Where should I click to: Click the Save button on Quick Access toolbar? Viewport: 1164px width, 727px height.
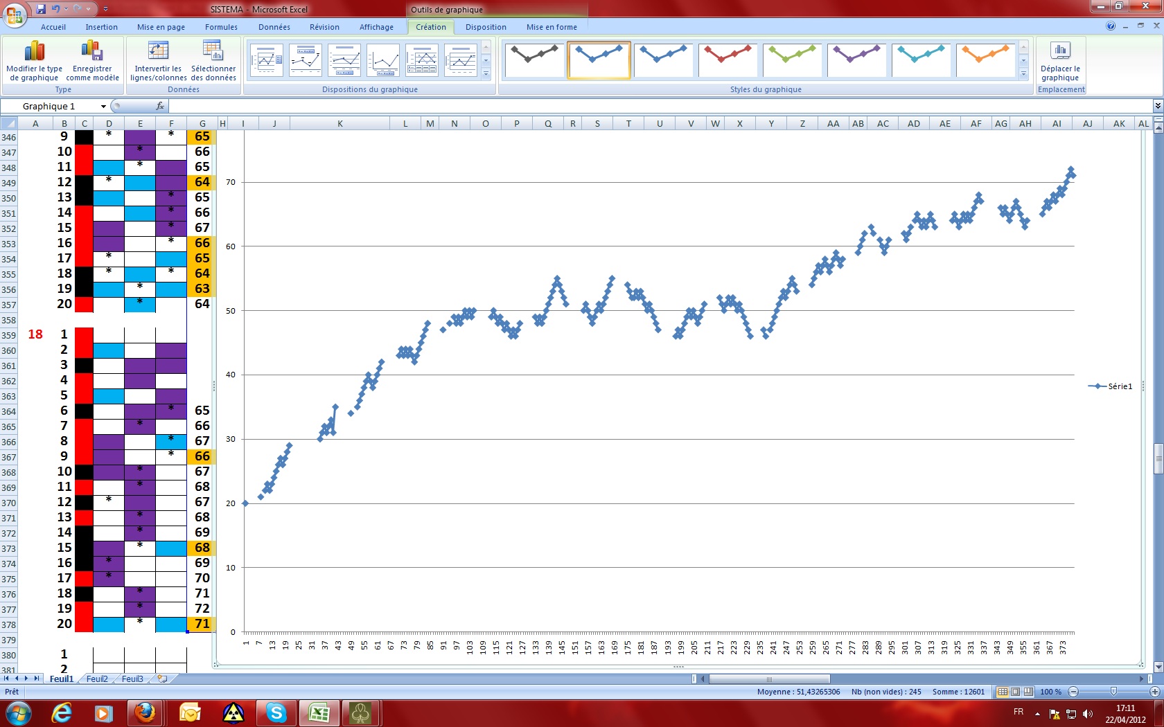click(42, 9)
